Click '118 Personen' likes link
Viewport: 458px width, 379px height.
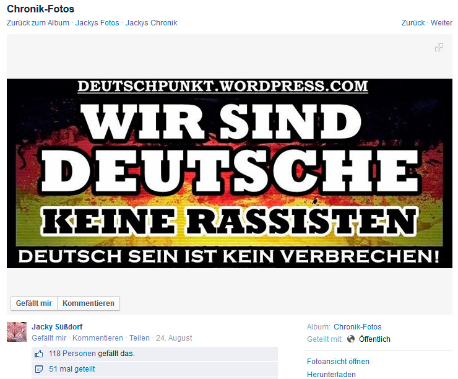(72, 354)
